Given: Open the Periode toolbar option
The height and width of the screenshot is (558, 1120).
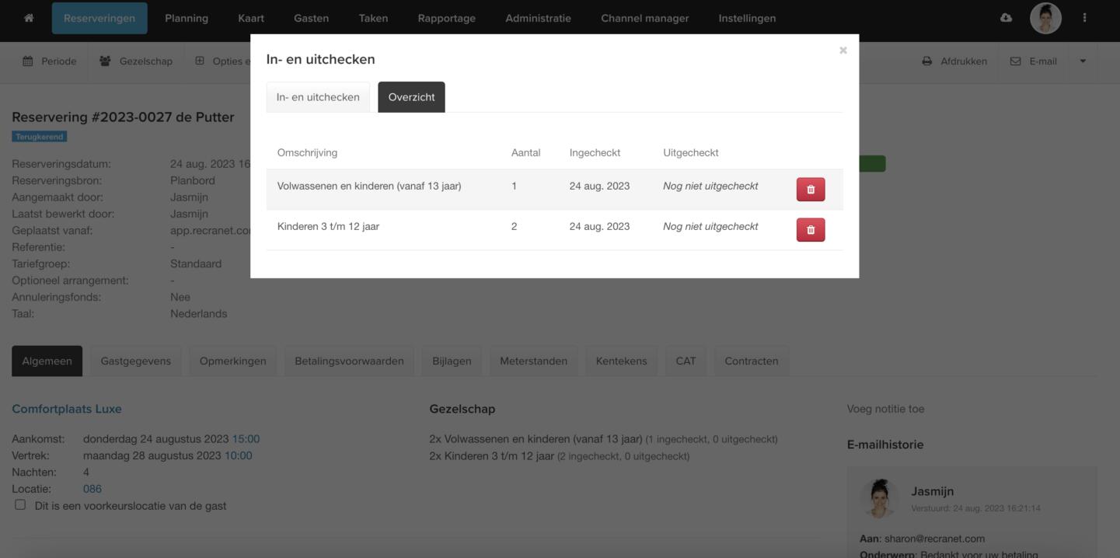Looking at the screenshot, I should tap(50, 61).
